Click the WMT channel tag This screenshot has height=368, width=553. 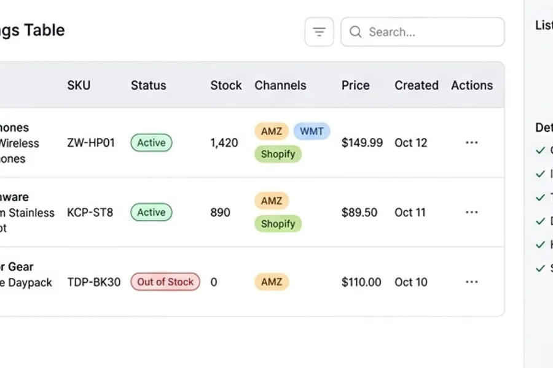(x=312, y=131)
